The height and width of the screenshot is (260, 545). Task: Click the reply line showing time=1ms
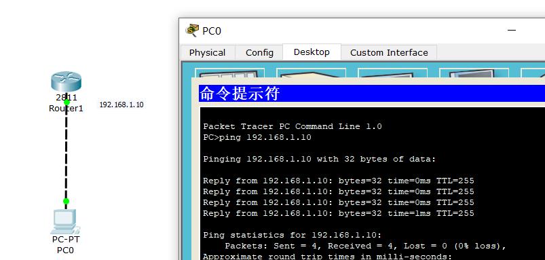pos(339,213)
